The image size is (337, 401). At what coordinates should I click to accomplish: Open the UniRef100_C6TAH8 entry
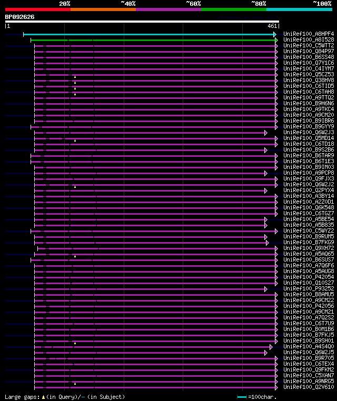click(309, 92)
